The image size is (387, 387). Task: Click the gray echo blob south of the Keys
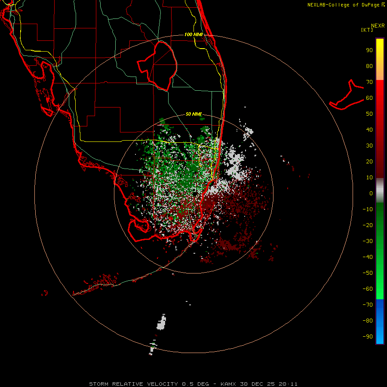pyautogui.click(x=161, y=322)
